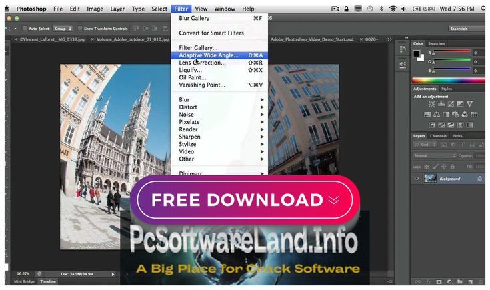This screenshot has height=290, width=490.
Task: Open Filter Gallery menu item
Action: pyautogui.click(x=219, y=48)
